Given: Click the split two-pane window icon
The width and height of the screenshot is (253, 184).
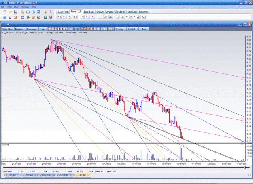Looking at the screenshot, I should (x=33, y=12).
